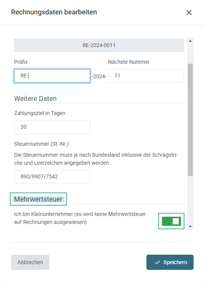Click the Nächste Nummer field

[146, 76]
